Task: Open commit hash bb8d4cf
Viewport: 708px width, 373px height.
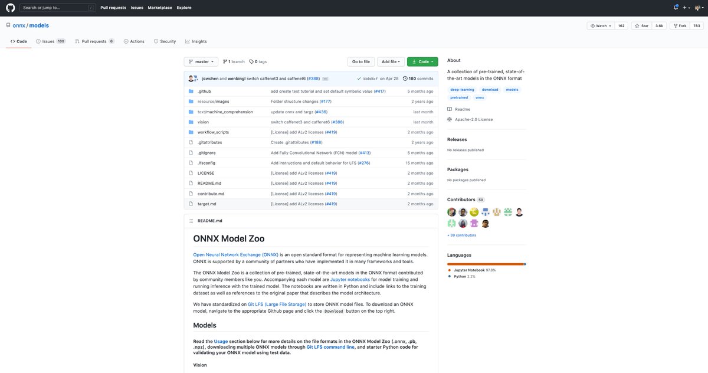Action: coord(370,78)
